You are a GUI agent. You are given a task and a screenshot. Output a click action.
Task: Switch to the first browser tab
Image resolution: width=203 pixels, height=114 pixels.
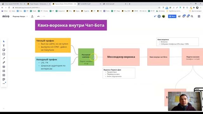pyautogui.click(x=13, y=4)
